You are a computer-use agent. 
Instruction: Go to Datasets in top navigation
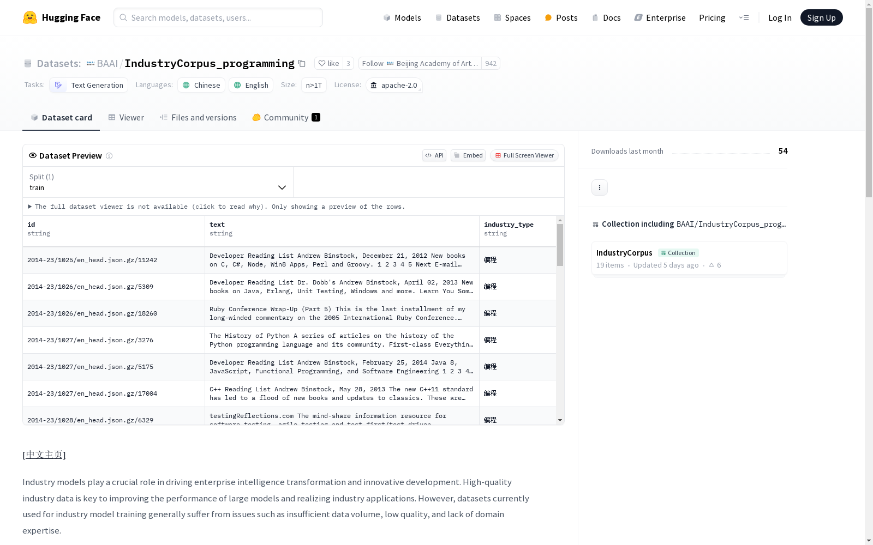click(457, 17)
